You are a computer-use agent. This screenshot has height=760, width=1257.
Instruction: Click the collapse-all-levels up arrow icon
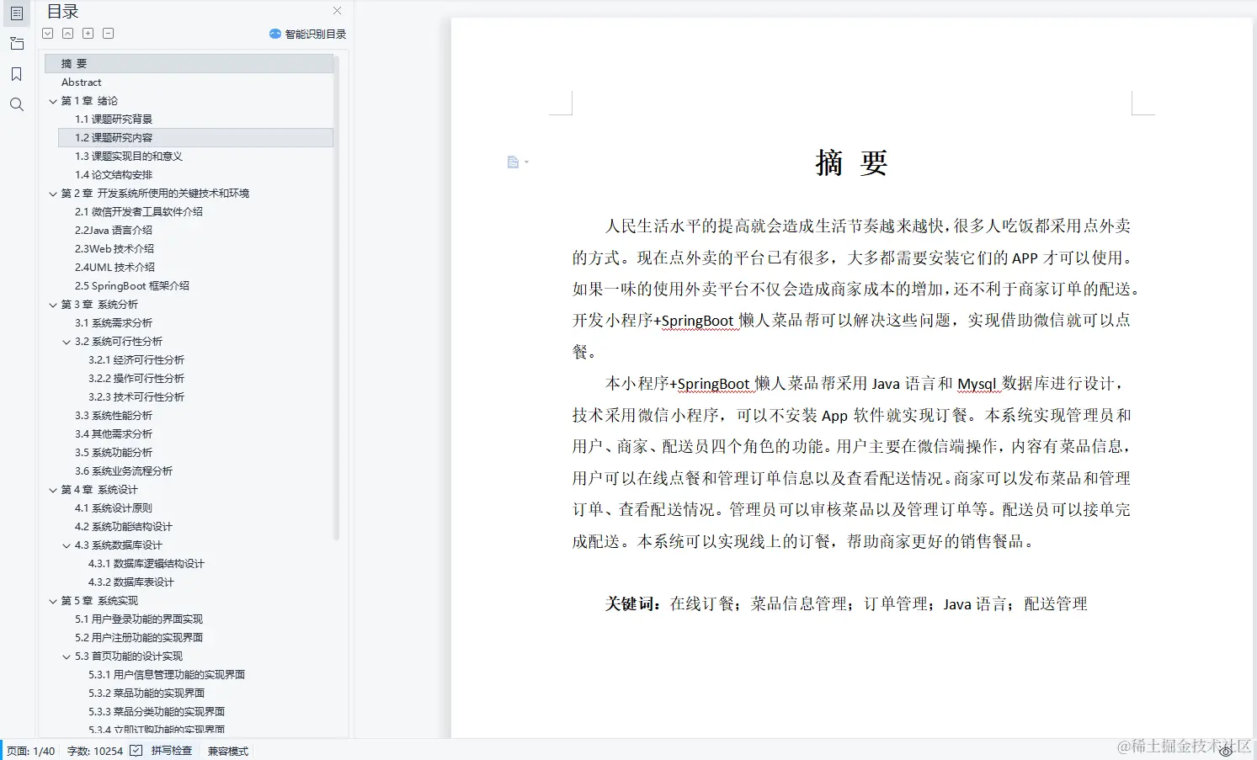[x=67, y=34]
